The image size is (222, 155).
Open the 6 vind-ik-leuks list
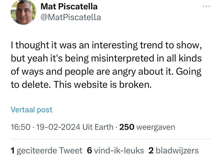point(116,150)
